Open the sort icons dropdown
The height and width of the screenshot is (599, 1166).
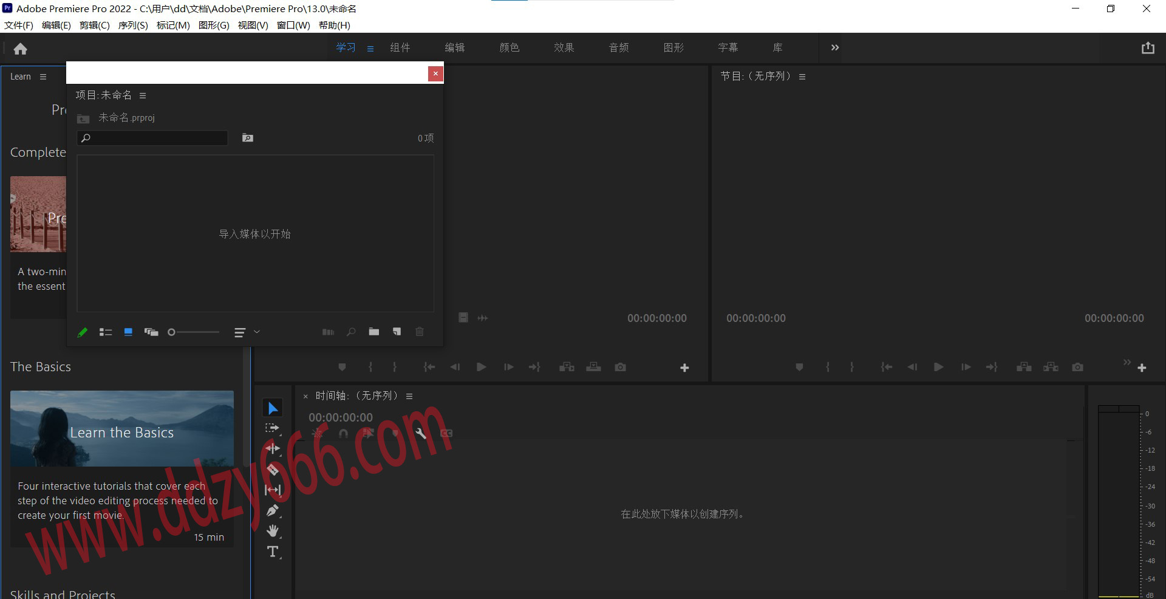(247, 332)
